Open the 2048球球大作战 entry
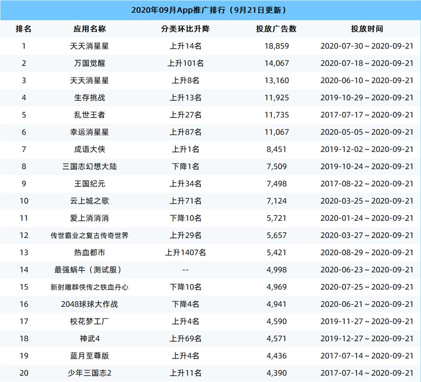The width and height of the screenshot is (421, 382). [89, 304]
